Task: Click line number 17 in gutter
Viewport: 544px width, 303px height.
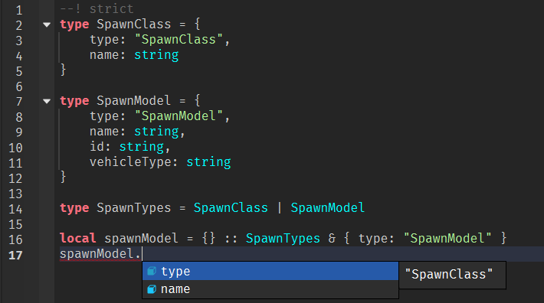Action: point(15,256)
